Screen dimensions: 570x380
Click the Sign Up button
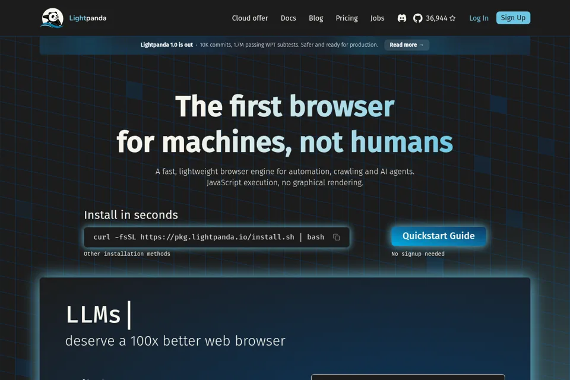pyautogui.click(x=513, y=18)
